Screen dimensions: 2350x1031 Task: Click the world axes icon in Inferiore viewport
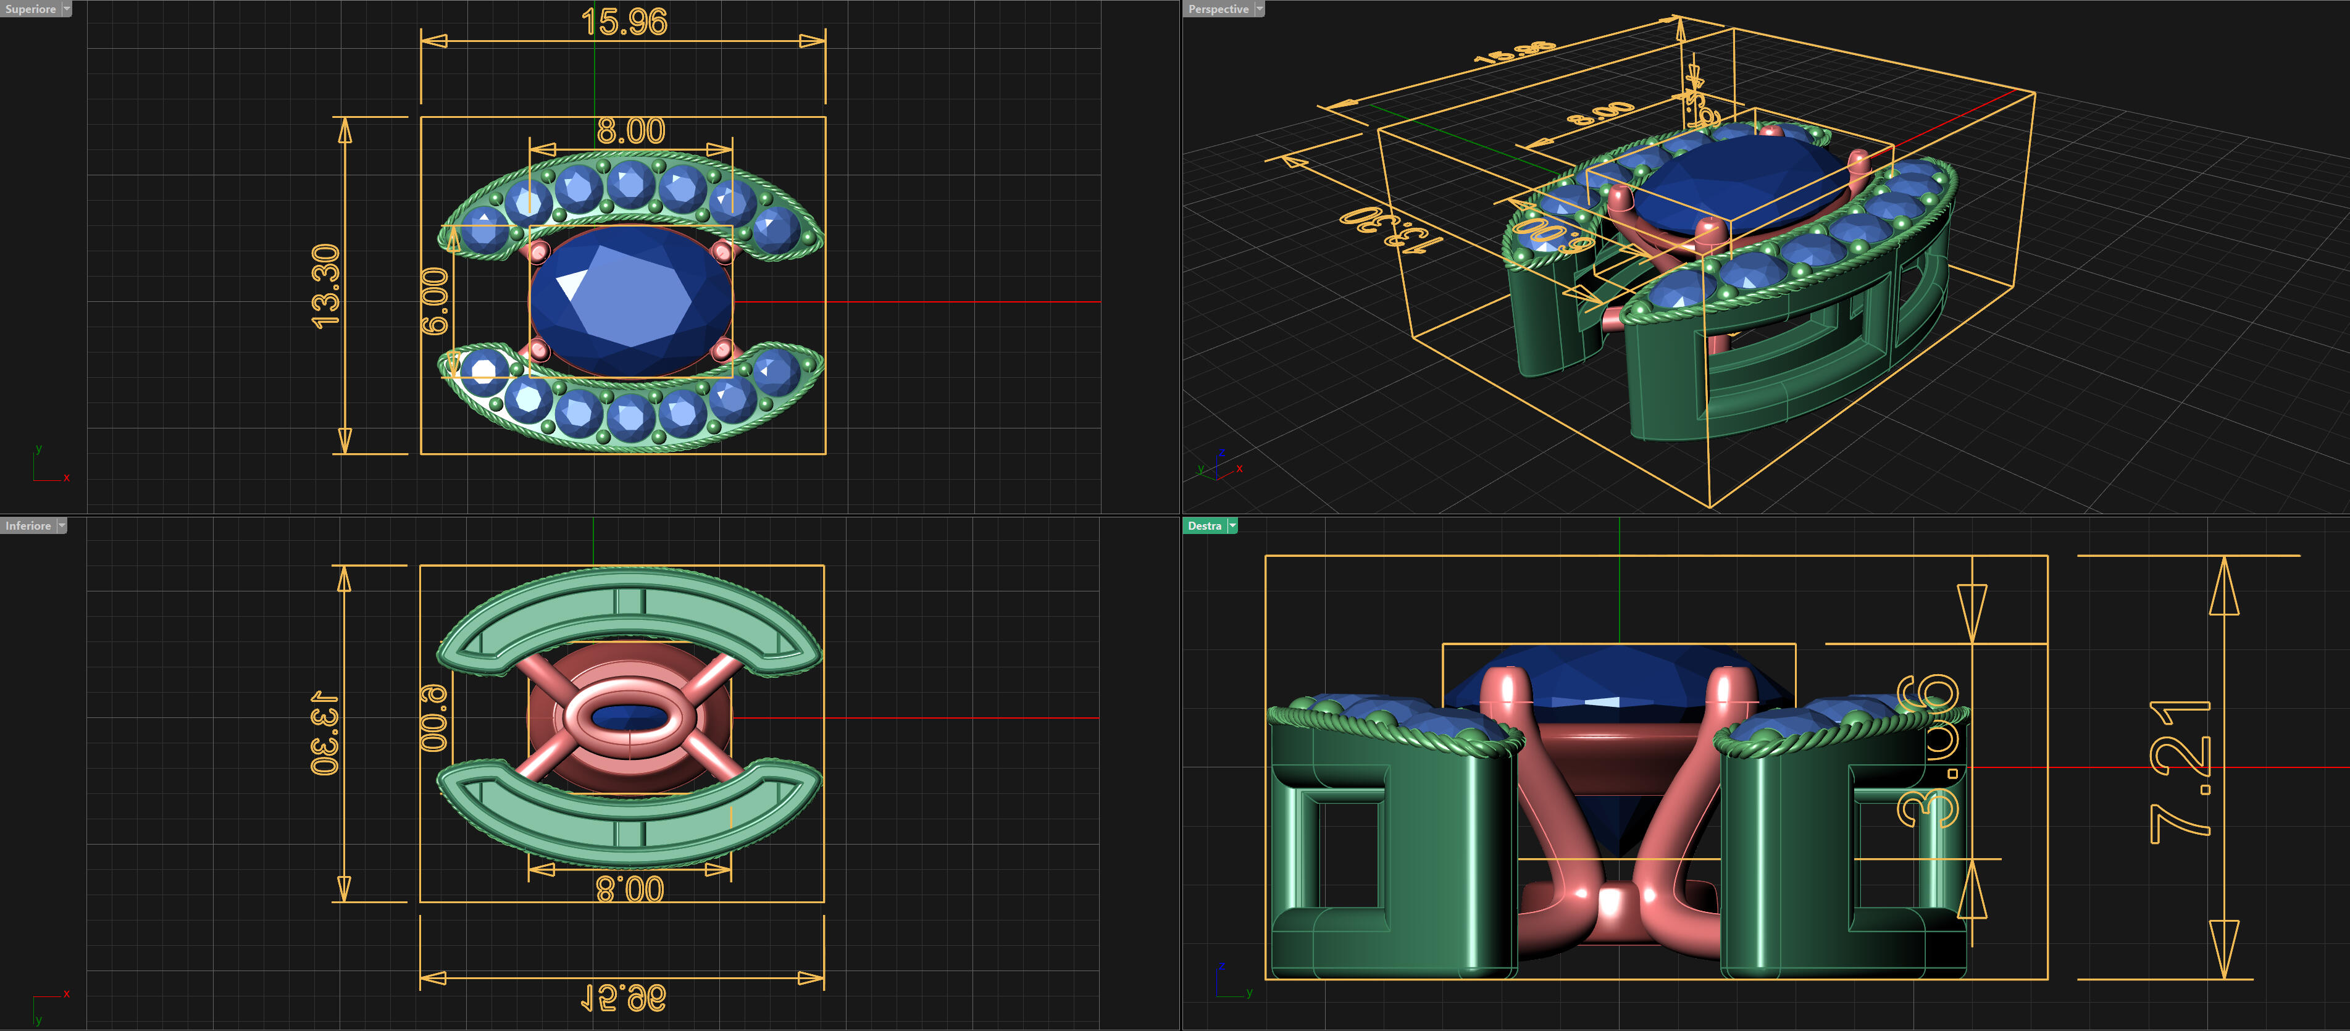(46, 1002)
